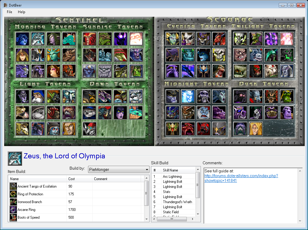Select the blue-hooded bearded wizard in Light Tavern
308x230 pixels.
click(38, 96)
